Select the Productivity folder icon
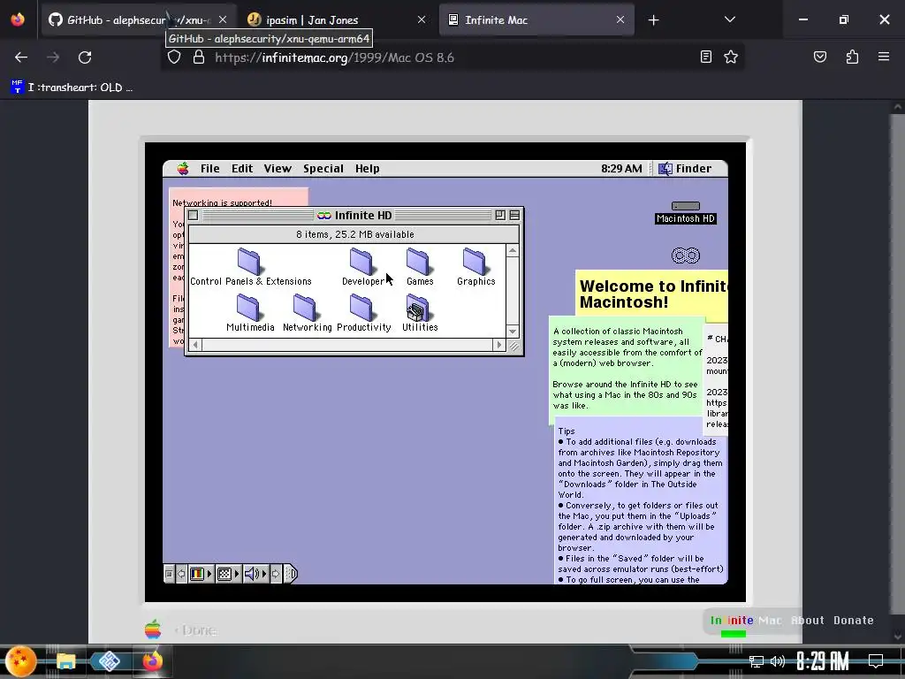This screenshot has width=905, height=679. 361,307
